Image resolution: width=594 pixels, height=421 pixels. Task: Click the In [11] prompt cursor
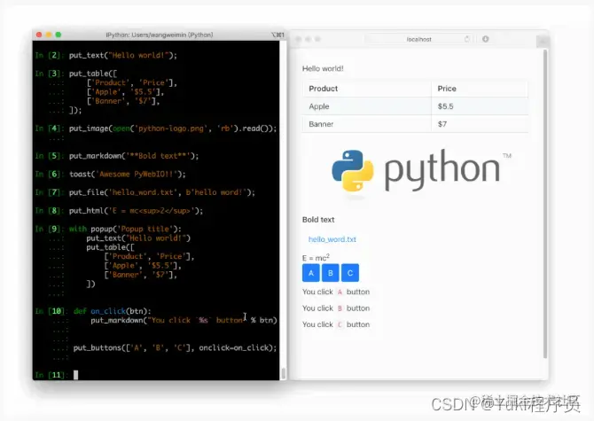[x=75, y=375]
